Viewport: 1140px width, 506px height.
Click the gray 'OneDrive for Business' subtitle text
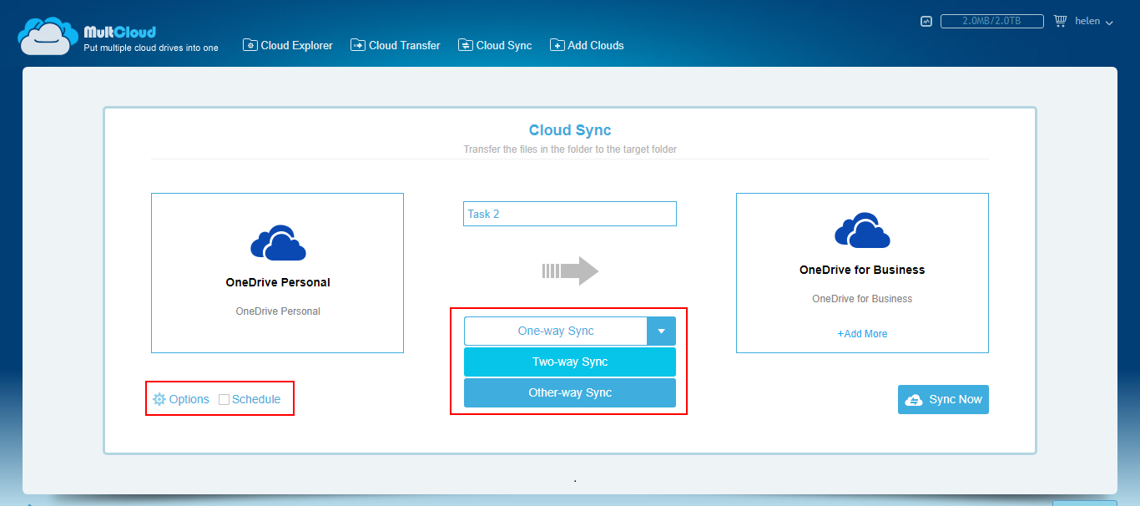[862, 298]
